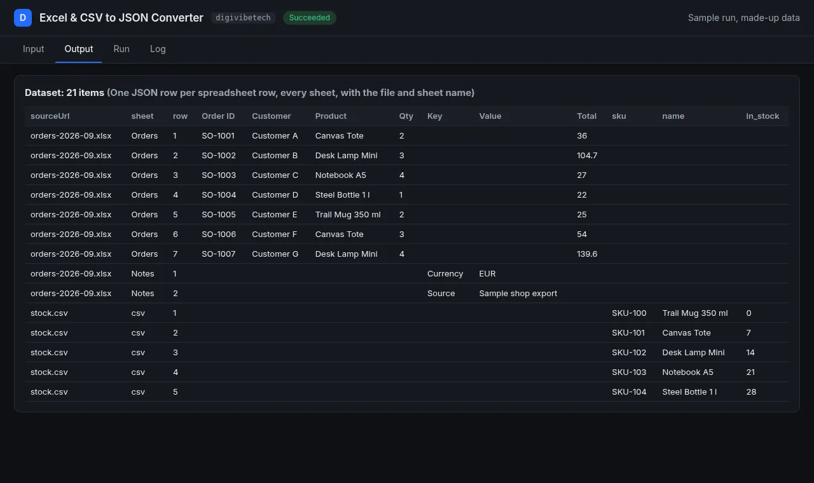Click the sku column header
The height and width of the screenshot is (483, 814).
pyautogui.click(x=619, y=116)
